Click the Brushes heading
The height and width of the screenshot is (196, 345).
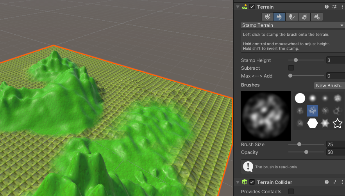click(250, 85)
